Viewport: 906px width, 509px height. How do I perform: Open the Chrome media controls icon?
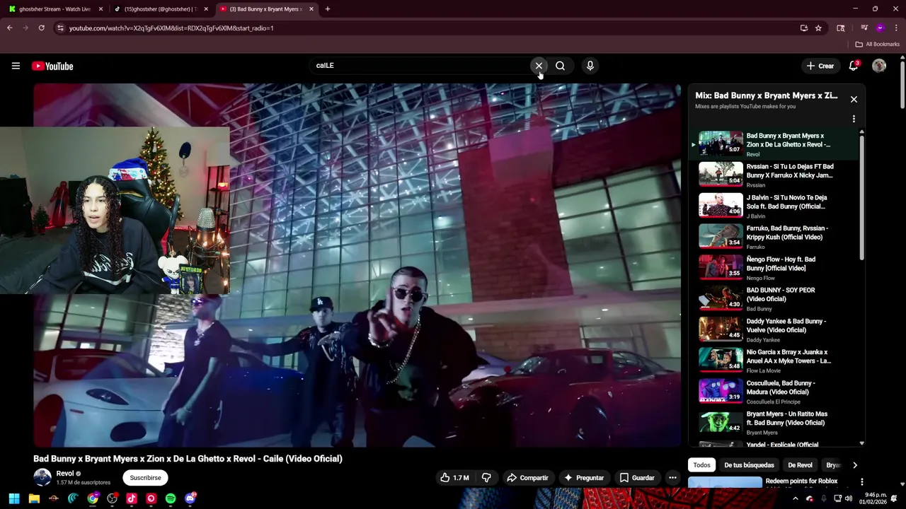coord(864,28)
